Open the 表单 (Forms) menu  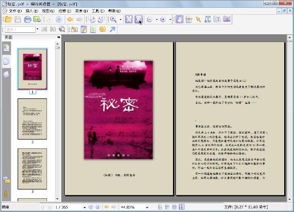(x=81, y=11)
